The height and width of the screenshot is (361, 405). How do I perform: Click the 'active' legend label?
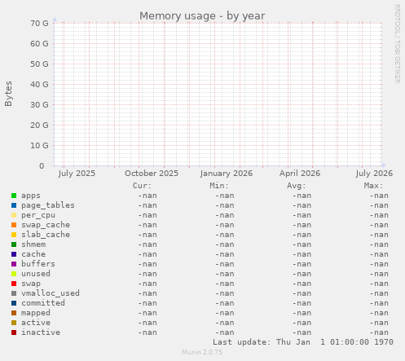click(x=36, y=323)
